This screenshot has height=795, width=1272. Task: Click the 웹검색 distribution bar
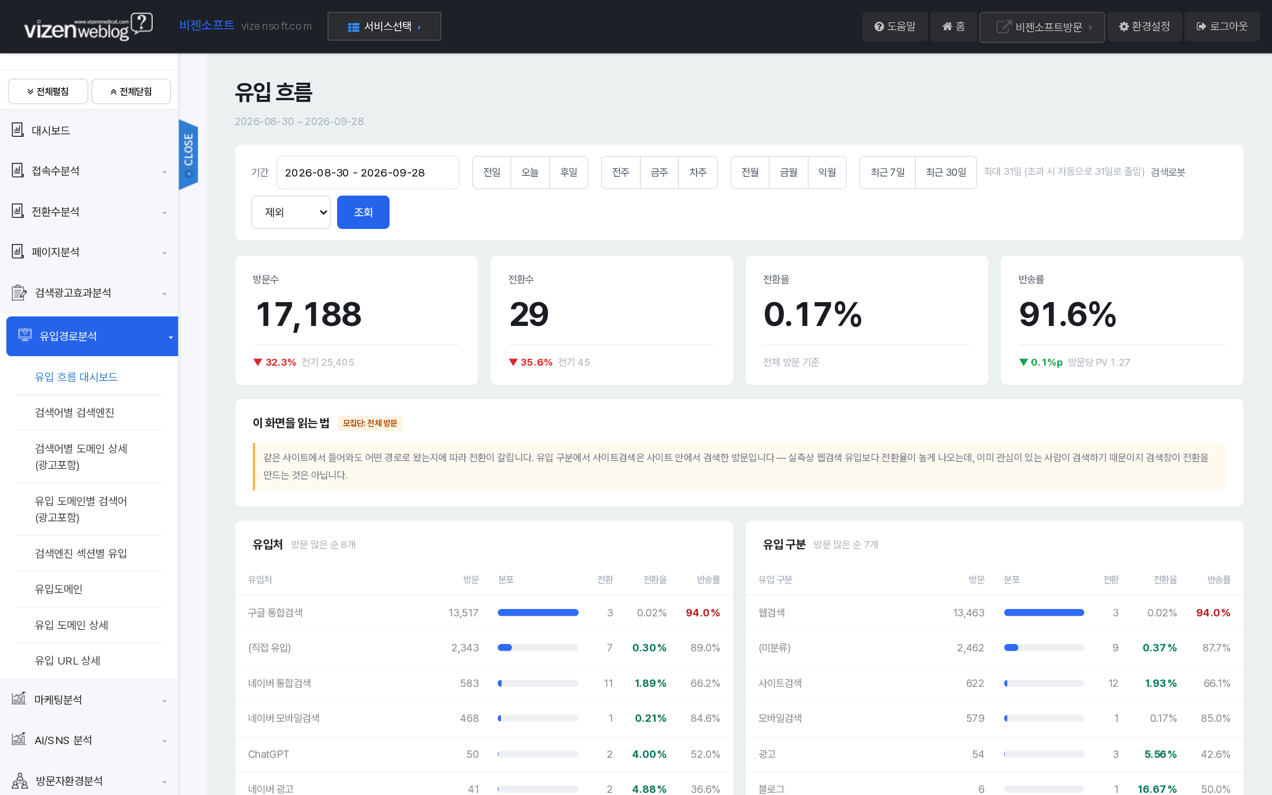point(1044,612)
